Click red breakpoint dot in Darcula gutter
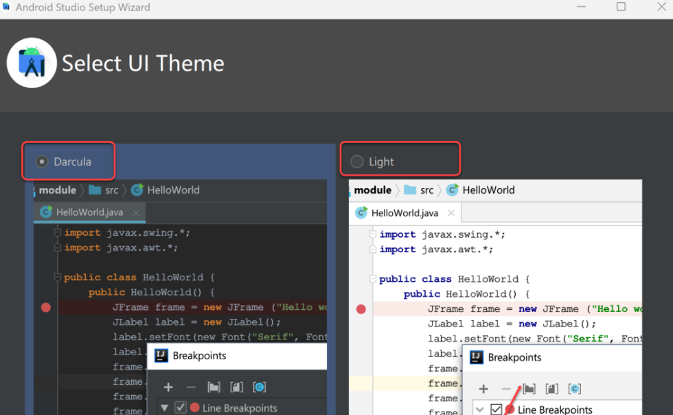This screenshot has width=673, height=415. [x=46, y=308]
